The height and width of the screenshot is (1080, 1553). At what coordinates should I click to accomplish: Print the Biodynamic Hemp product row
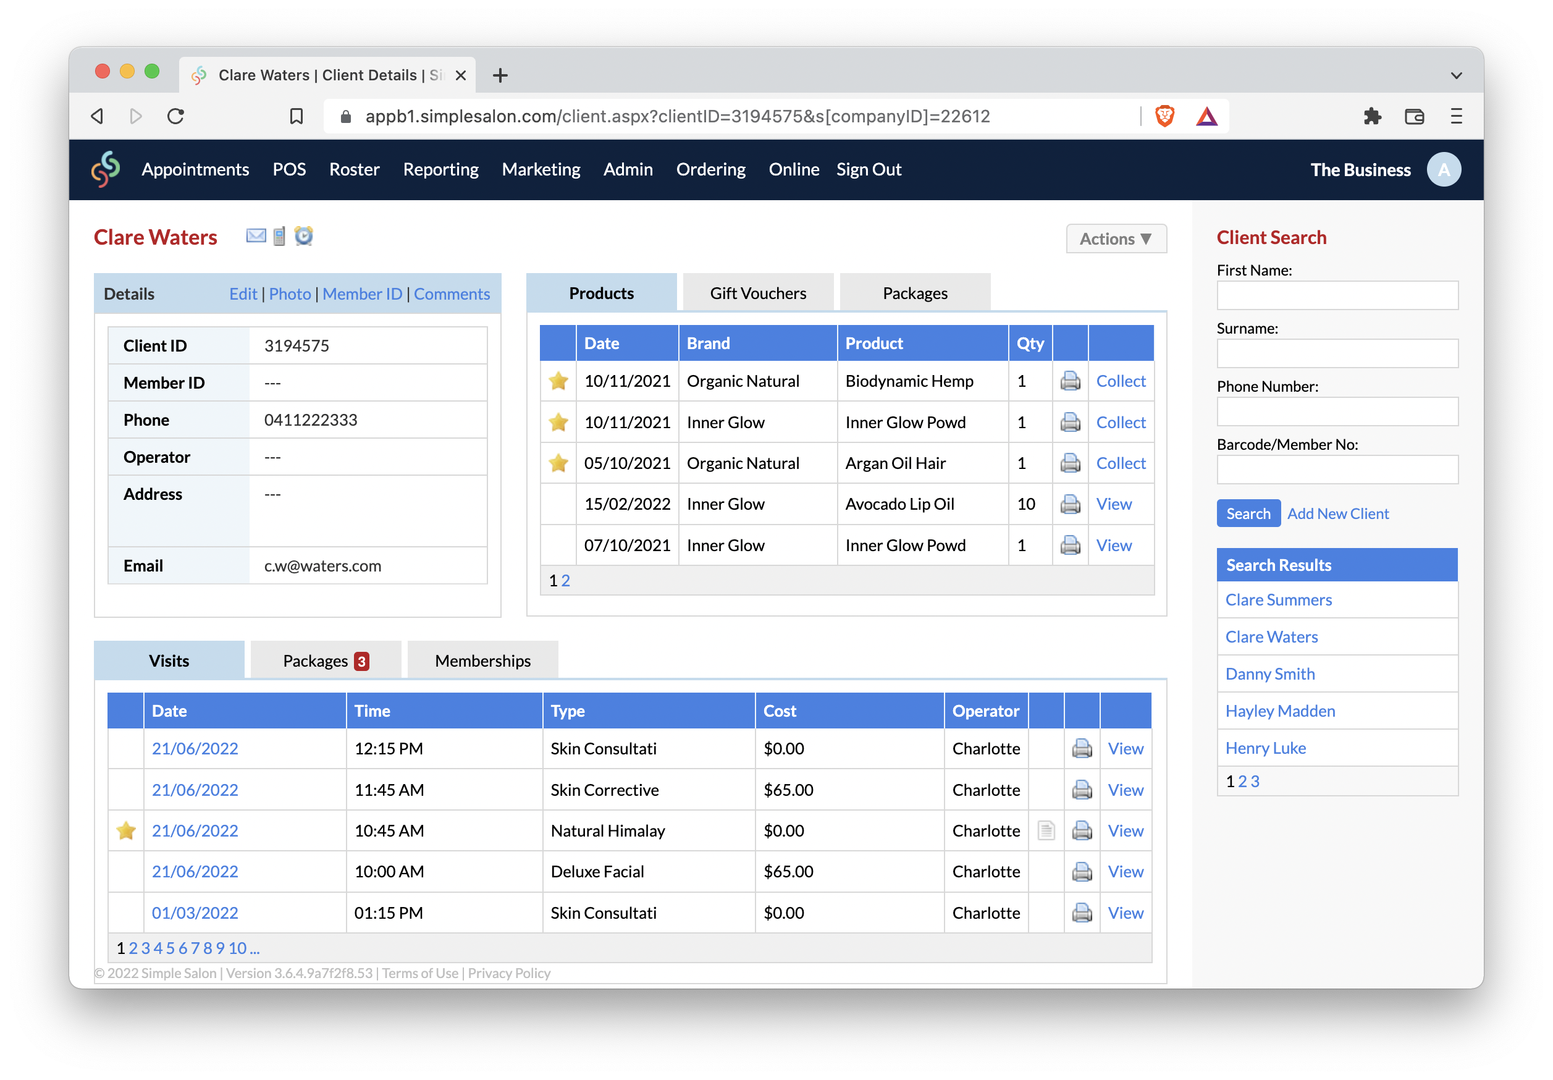click(1070, 382)
